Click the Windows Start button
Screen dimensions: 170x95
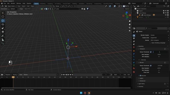[81, 93]
